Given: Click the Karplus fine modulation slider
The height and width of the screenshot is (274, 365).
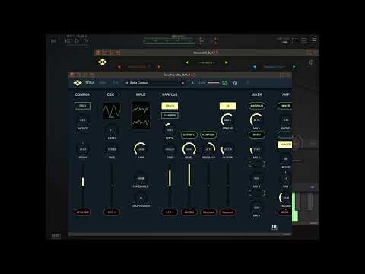Looking at the screenshot, I should coord(170,186).
